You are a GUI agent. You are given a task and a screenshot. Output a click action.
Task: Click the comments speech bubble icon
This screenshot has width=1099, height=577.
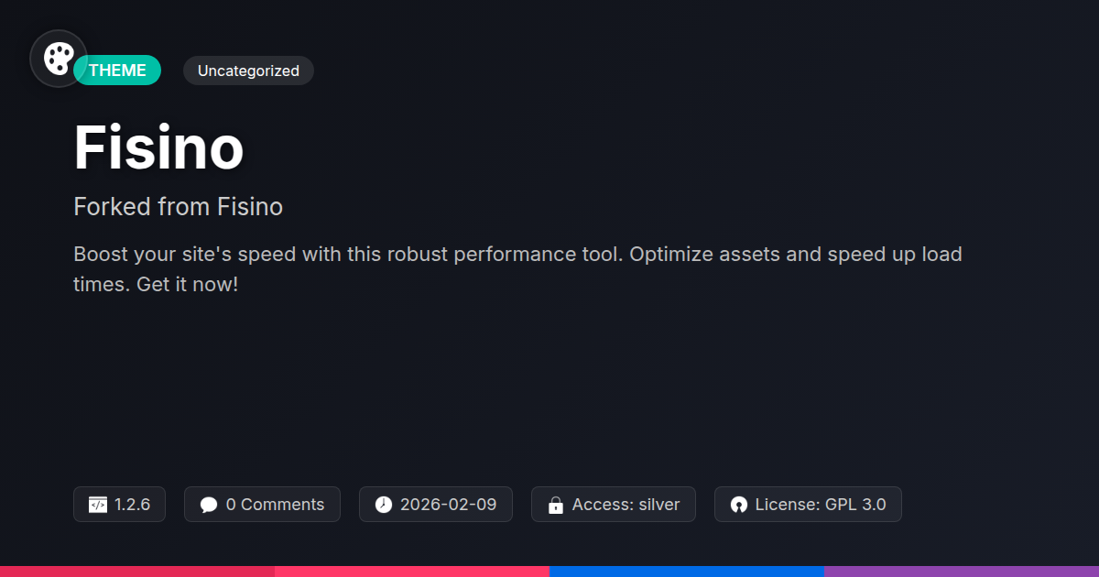tap(209, 505)
